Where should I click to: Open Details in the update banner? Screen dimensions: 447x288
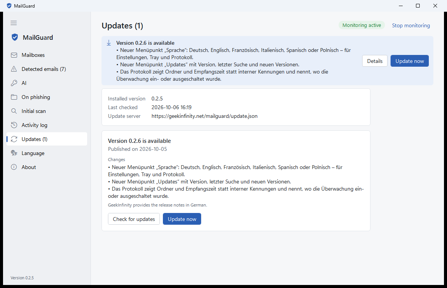375,61
